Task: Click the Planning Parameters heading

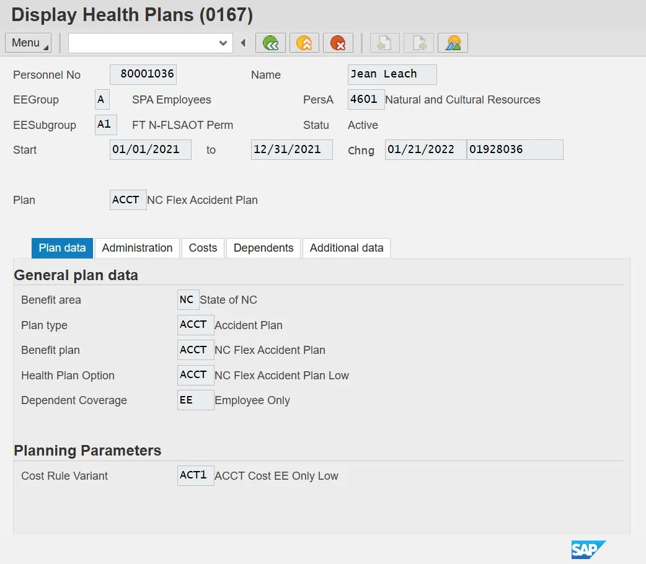Action: click(87, 451)
